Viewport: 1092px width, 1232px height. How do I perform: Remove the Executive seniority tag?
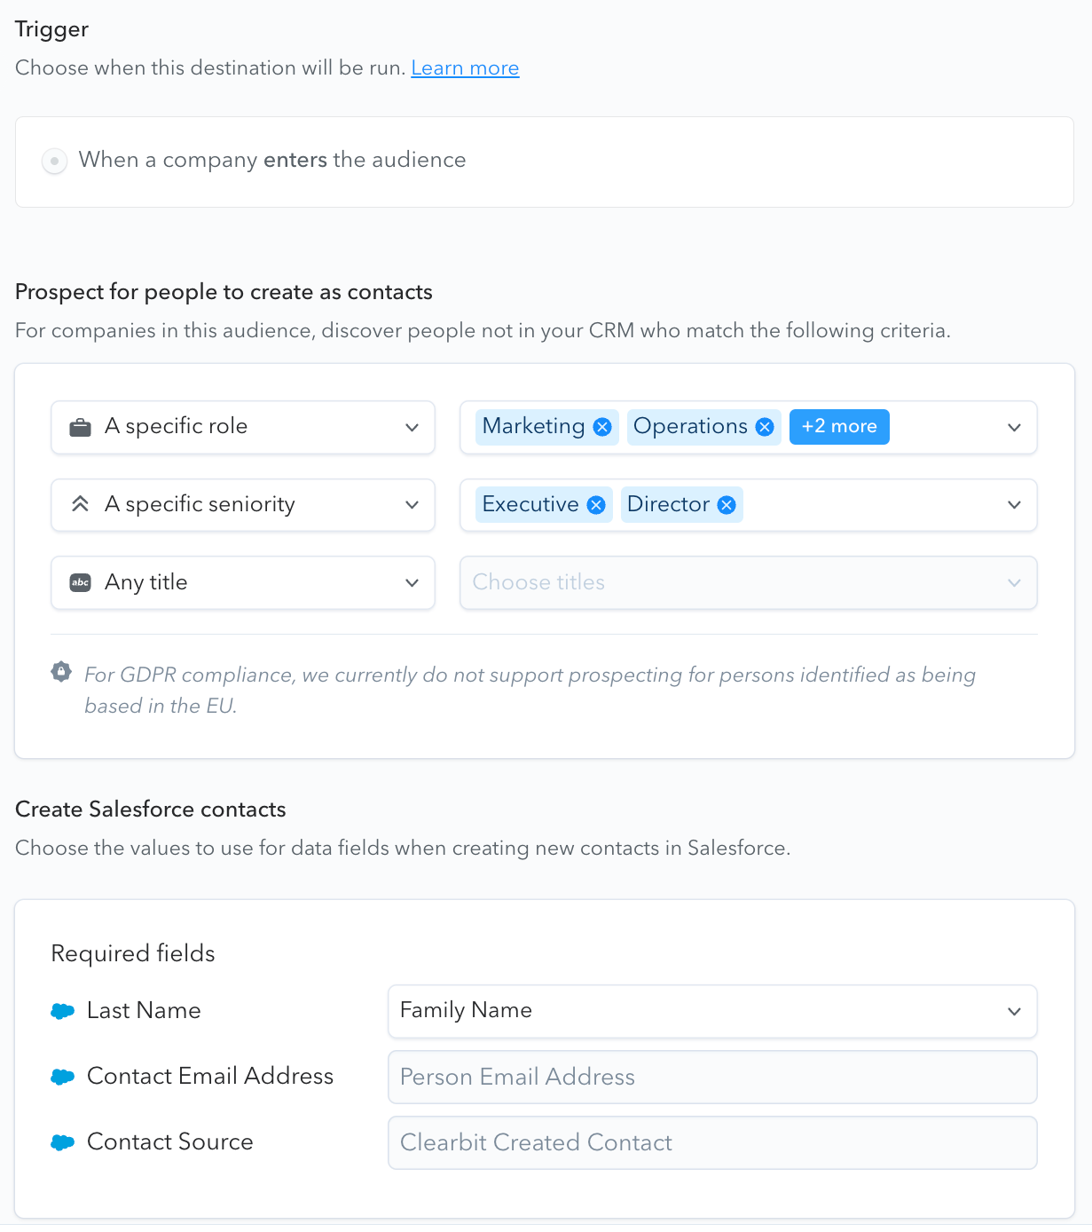[x=596, y=505]
